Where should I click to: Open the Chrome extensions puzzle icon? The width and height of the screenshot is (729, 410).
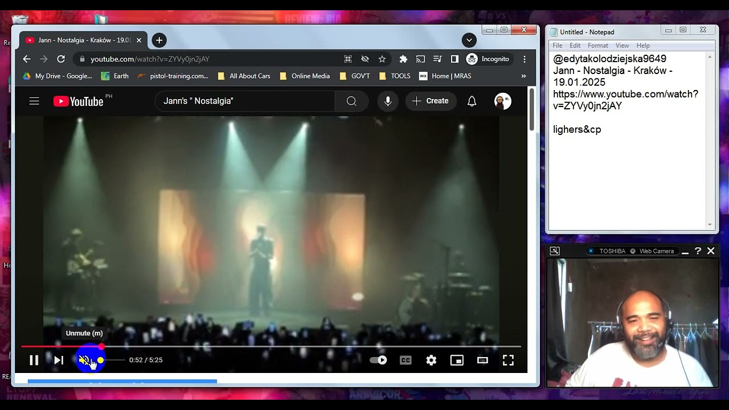pos(403,59)
